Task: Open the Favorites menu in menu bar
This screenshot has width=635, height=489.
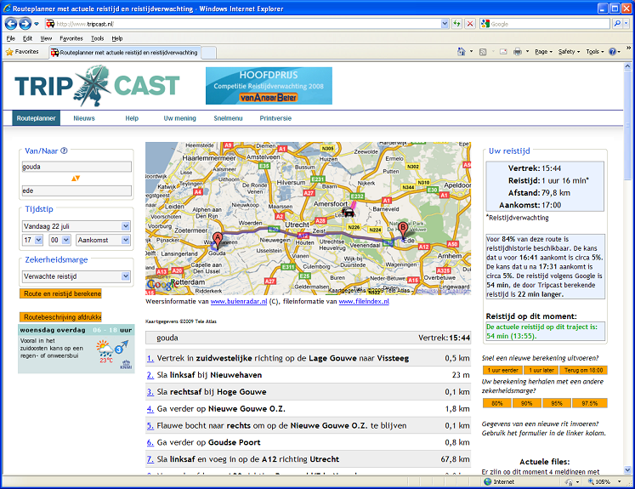Action: [71, 38]
